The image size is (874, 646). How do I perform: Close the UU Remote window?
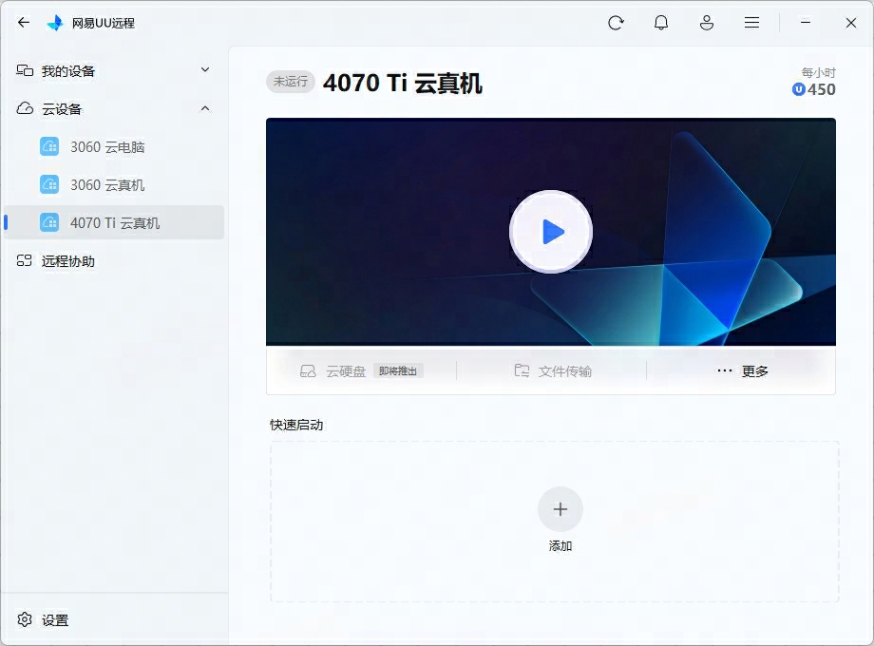(850, 23)
